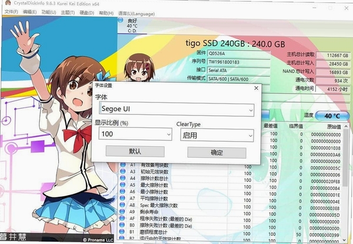Click the CrystalDiskInfo title bar app icon
Image resolution: width=353 pixels, height=244 pixels.
coord(8,3)
